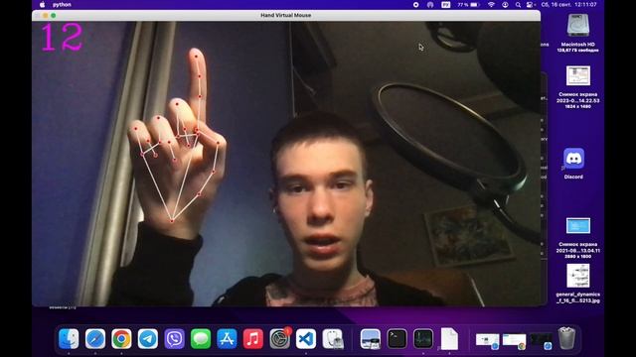Open Activity Monitor in the Dock

coord(423,338)
